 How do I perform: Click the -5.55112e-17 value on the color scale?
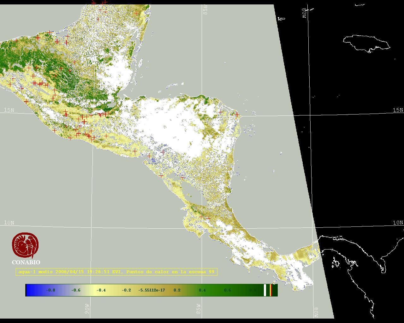(x=151, y=290)
